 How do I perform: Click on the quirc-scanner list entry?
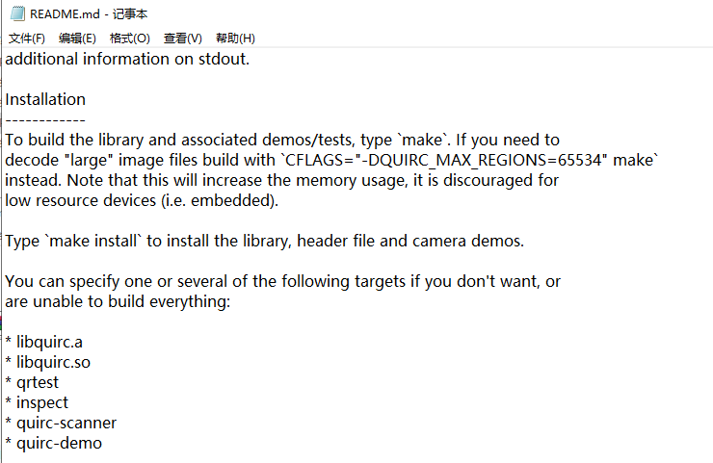66,423
